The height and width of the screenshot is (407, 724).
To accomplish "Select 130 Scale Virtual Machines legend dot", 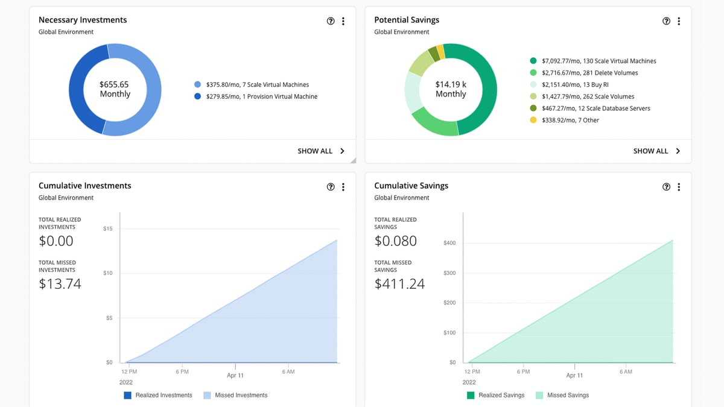I will (533, 61).
